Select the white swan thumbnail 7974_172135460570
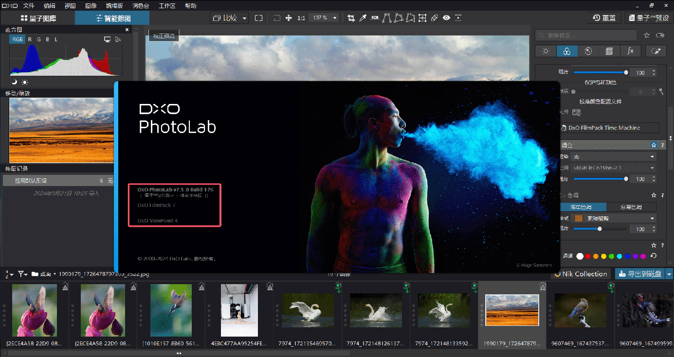Image resolution: width=674 pixels, height=357 pixels. coord(307,310)
